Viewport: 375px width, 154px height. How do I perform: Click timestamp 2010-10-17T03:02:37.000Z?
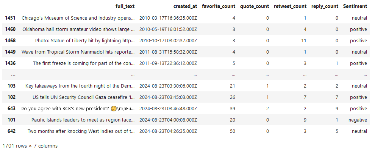click(168, 40)
